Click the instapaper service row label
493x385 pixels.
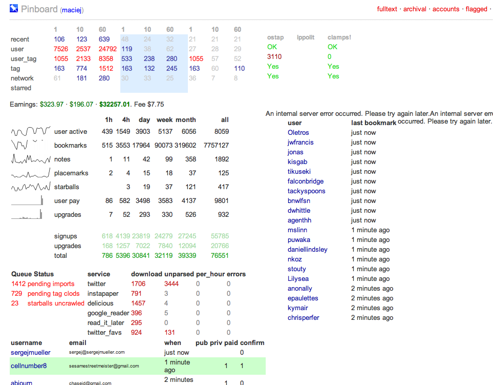[x=103, y=294]
